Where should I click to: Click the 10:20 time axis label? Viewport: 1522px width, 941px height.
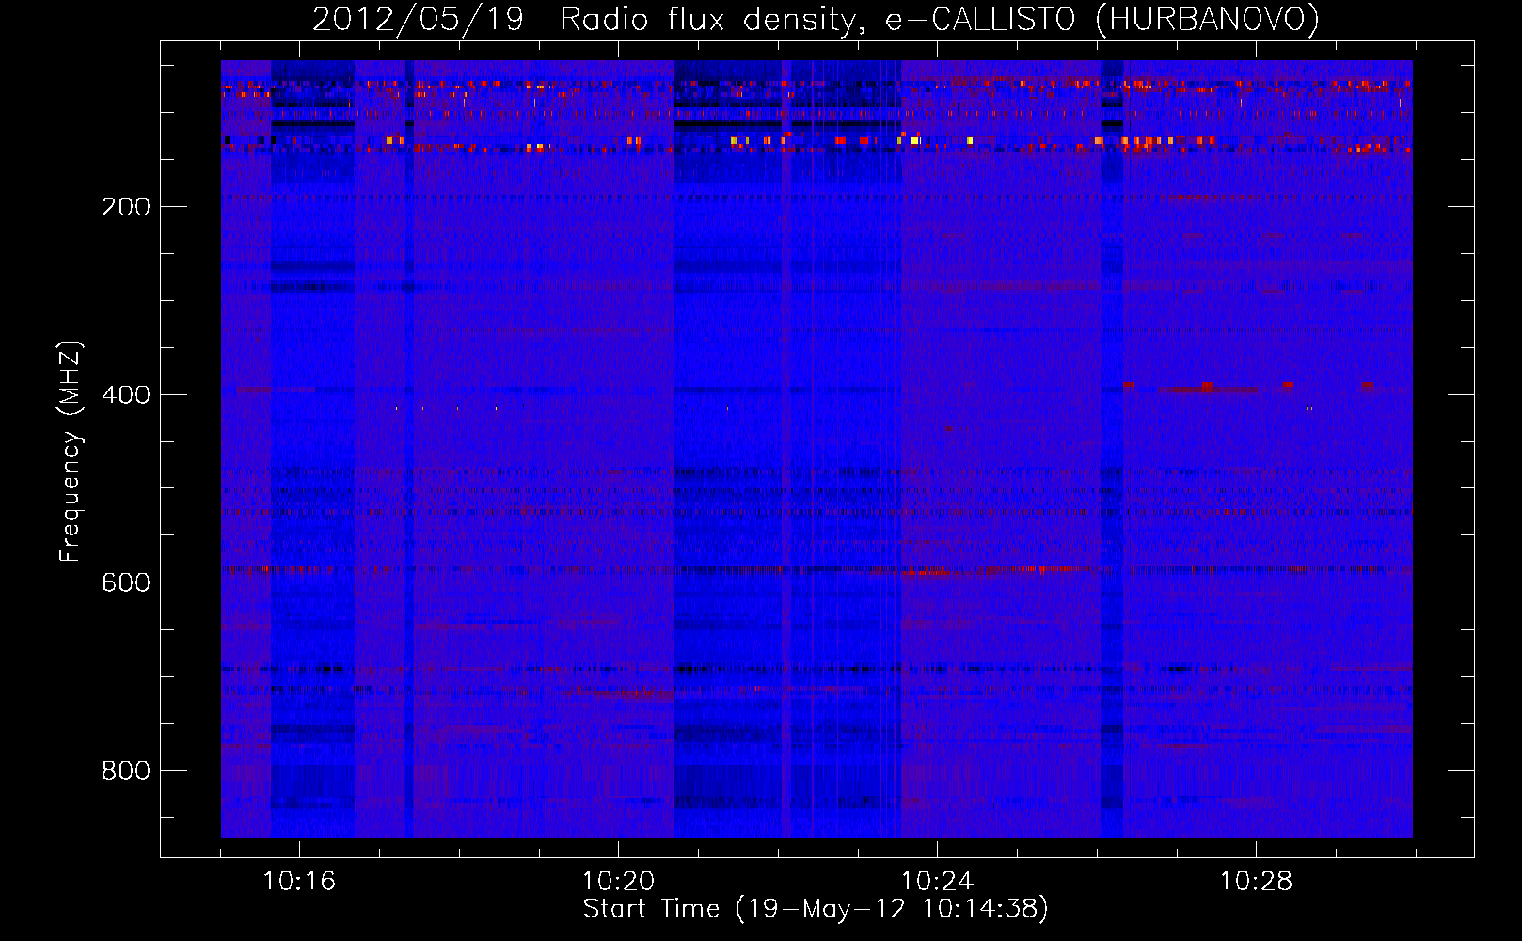tap(618, 882)
